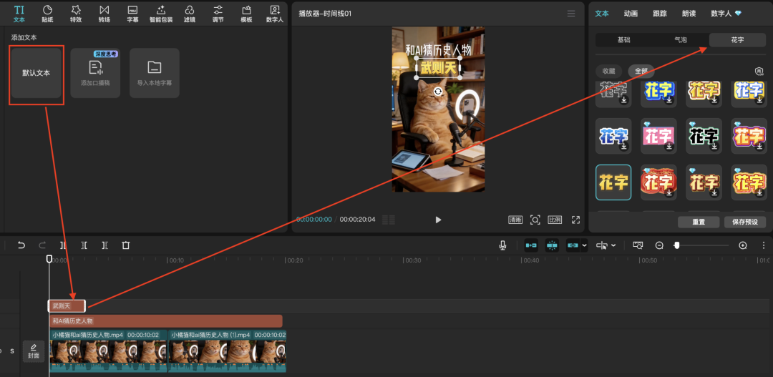This screenshot has width=773, height=377.
Task: Open the 滤镜 filters panel
Action: point(189,14)
